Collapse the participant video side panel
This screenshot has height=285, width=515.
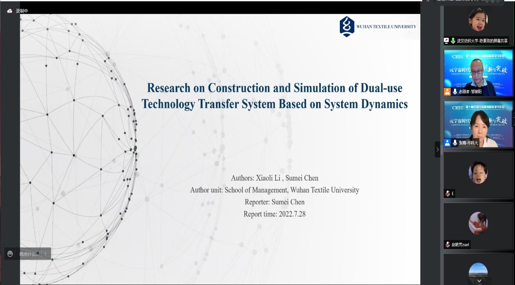pyautogui.click(x=437, y=150)
